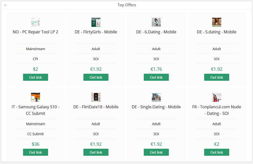This screenshot has height=164, width=253.
Task: Click Mainstream label of Samsung Galaxy S10
Action: coord(36,124)
